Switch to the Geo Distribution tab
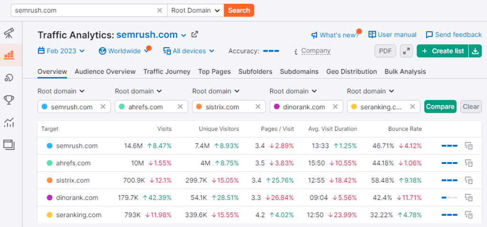Image resolution: width=487 pixels, height=227 pixels. 351,72
